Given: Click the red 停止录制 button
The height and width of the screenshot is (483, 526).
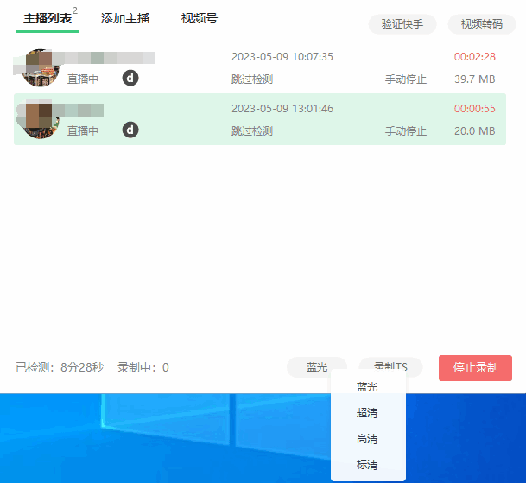Looking at the screenshot, I should 475,367.
